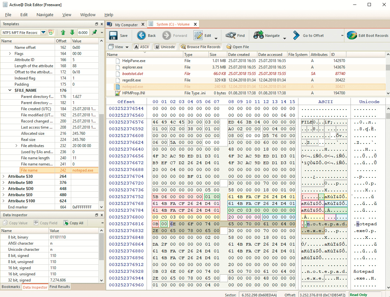The width and height of the screenshot is (390, 297).
Task: Open the NTFS MFT File Record template dropdown
Action: point(43,33)
